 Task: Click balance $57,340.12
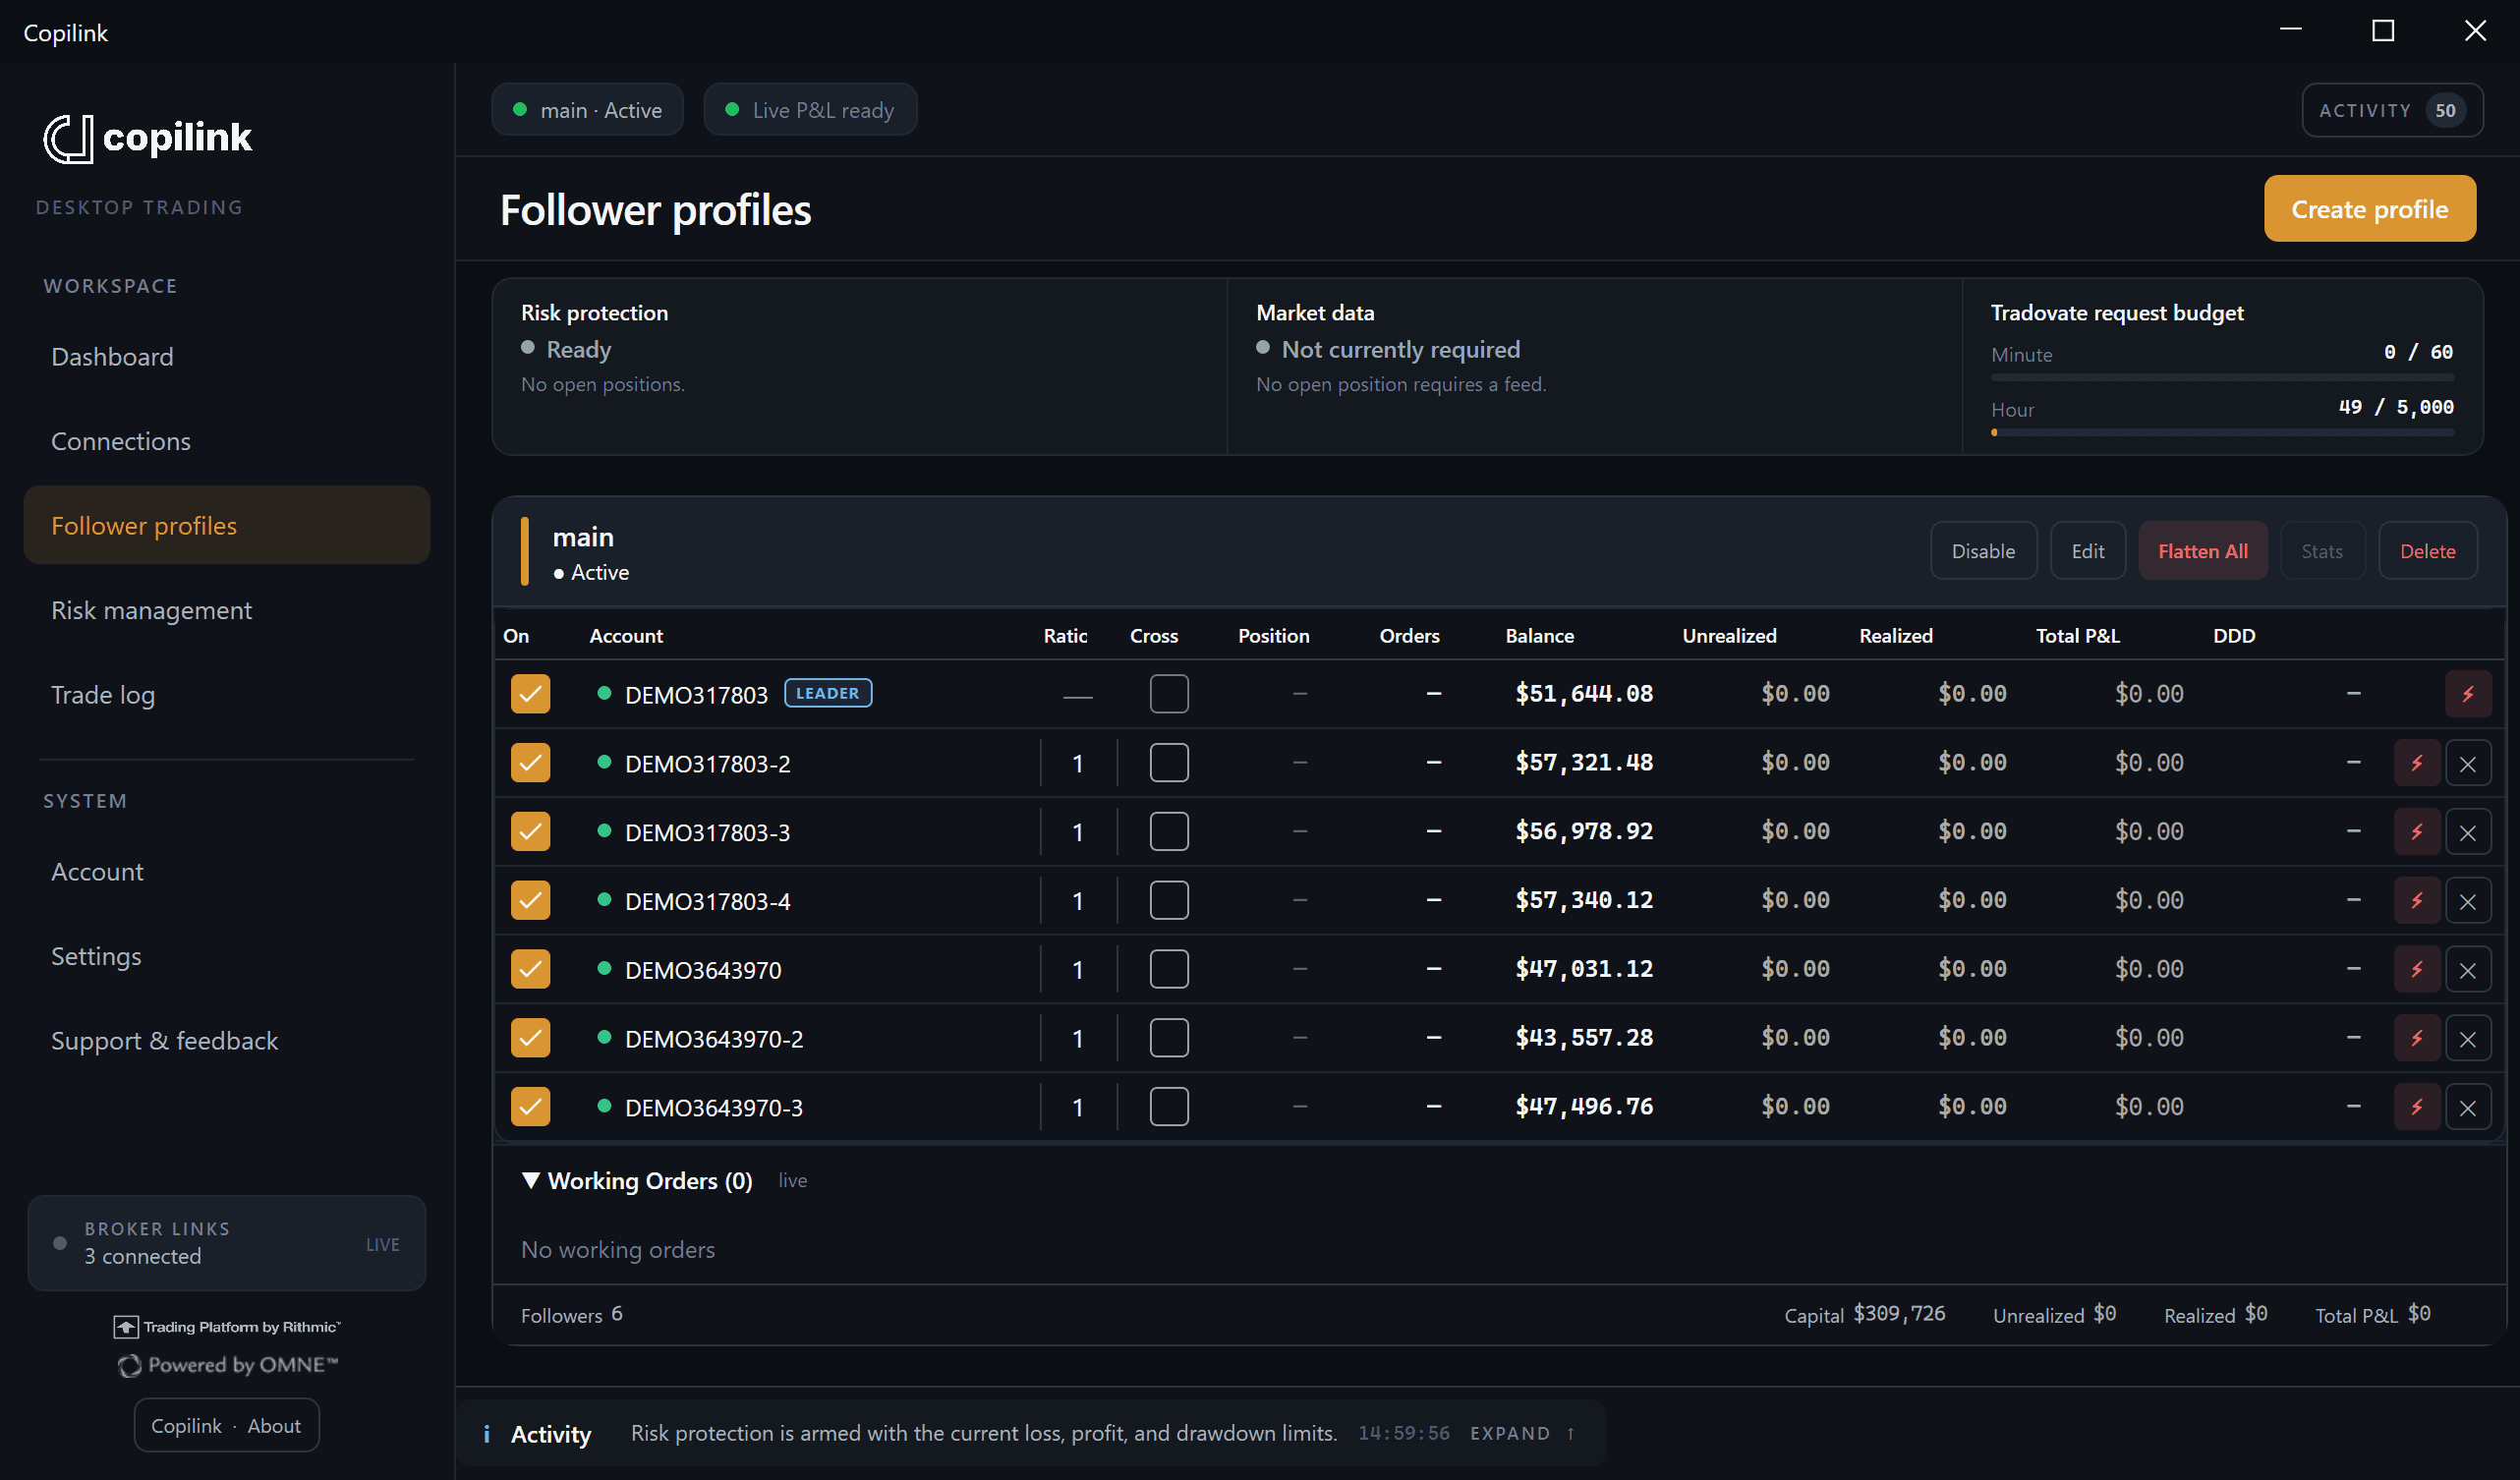tap(1584, 900)
